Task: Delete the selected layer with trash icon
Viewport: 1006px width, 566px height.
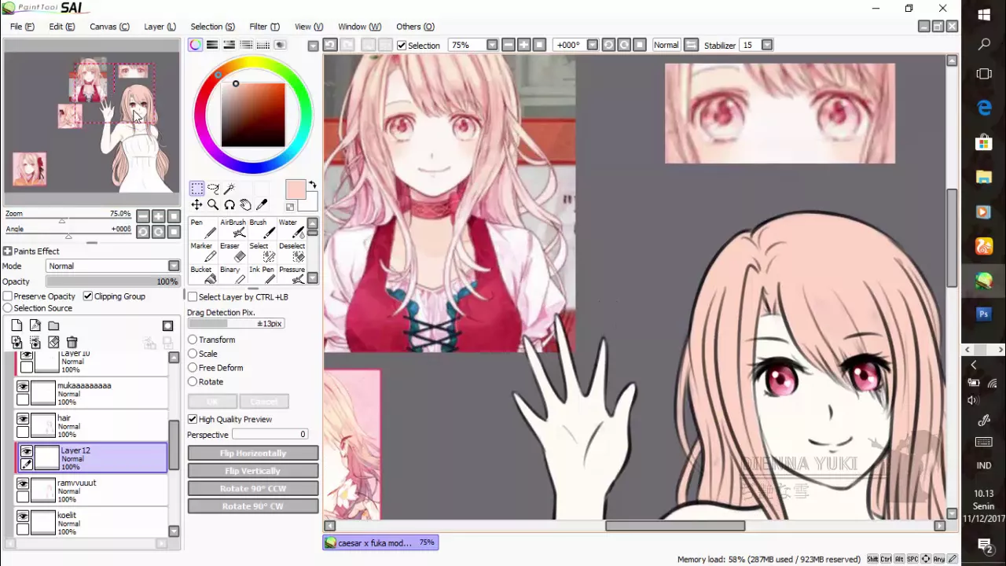Action: click(x=72, y=342)
